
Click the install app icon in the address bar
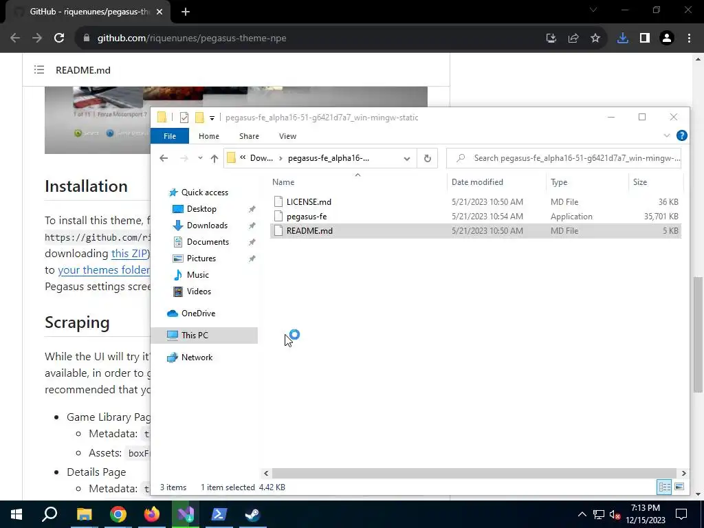(x=551, y=38)
